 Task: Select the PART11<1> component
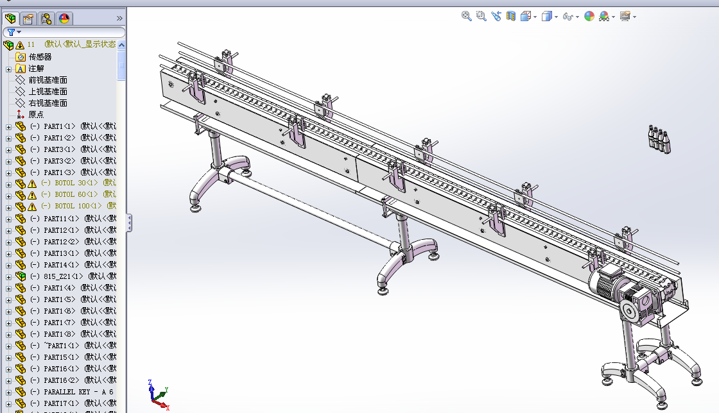[73, 219]
